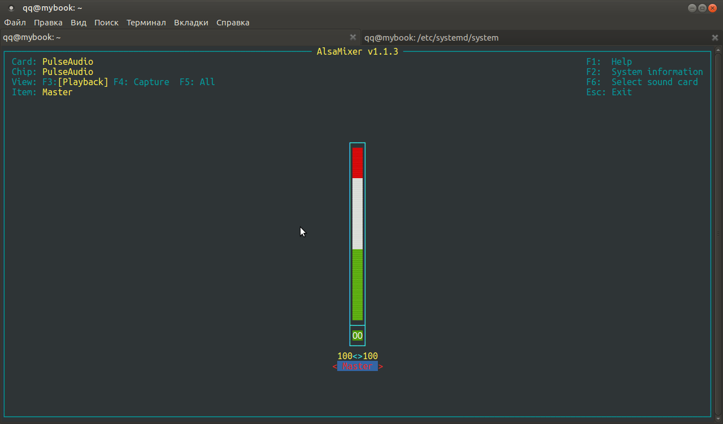
Task: Click the right arrow beside Master
Action: (x=381, y=366)
